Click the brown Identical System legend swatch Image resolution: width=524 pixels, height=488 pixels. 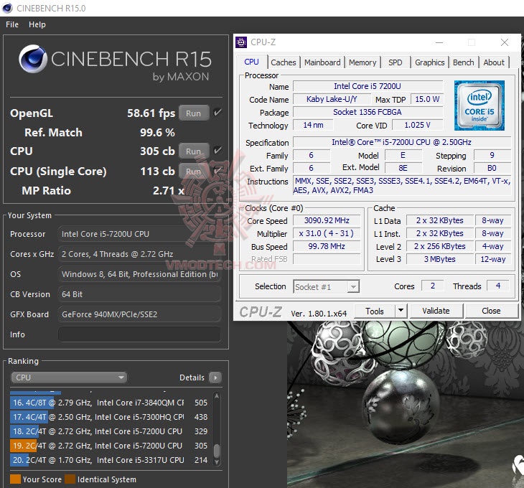[70, 479]
